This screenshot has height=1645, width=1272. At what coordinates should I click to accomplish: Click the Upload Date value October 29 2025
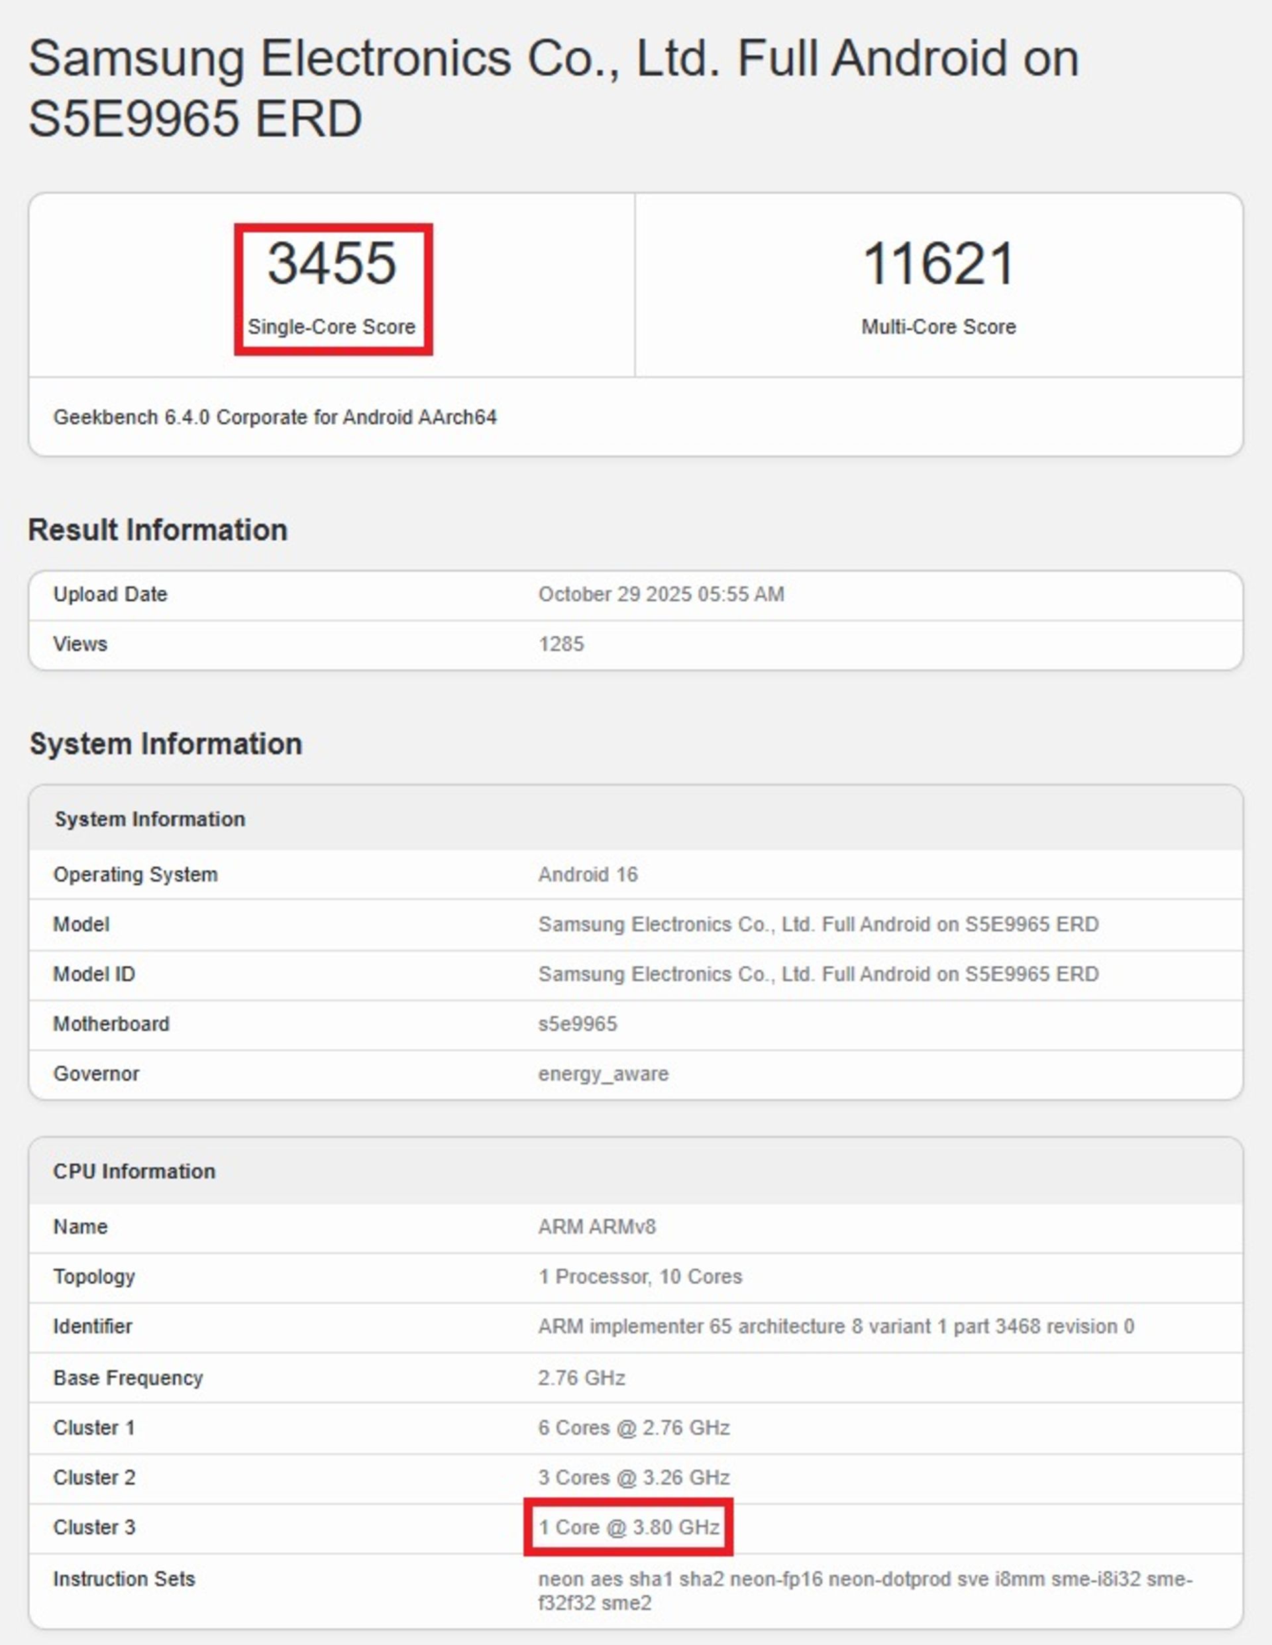coord(661,595)
